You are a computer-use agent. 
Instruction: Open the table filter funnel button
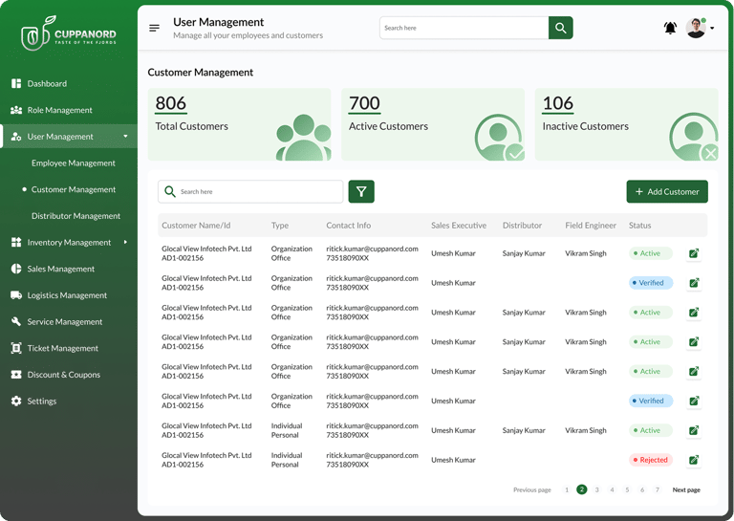coord(361,191)
